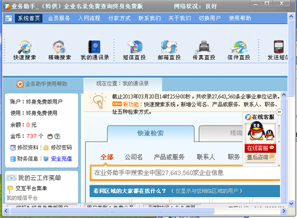This screenshot has width=297, height=218.
Task: Click the horizontal scrollbar right arrow
Action: tap(283, 211)
